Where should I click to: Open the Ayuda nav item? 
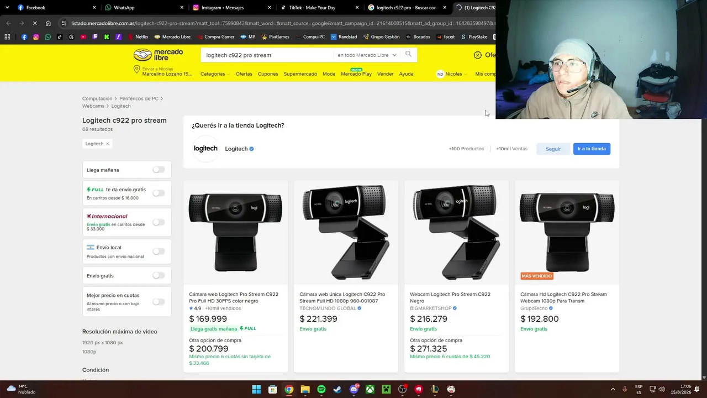tap(406, 74)
